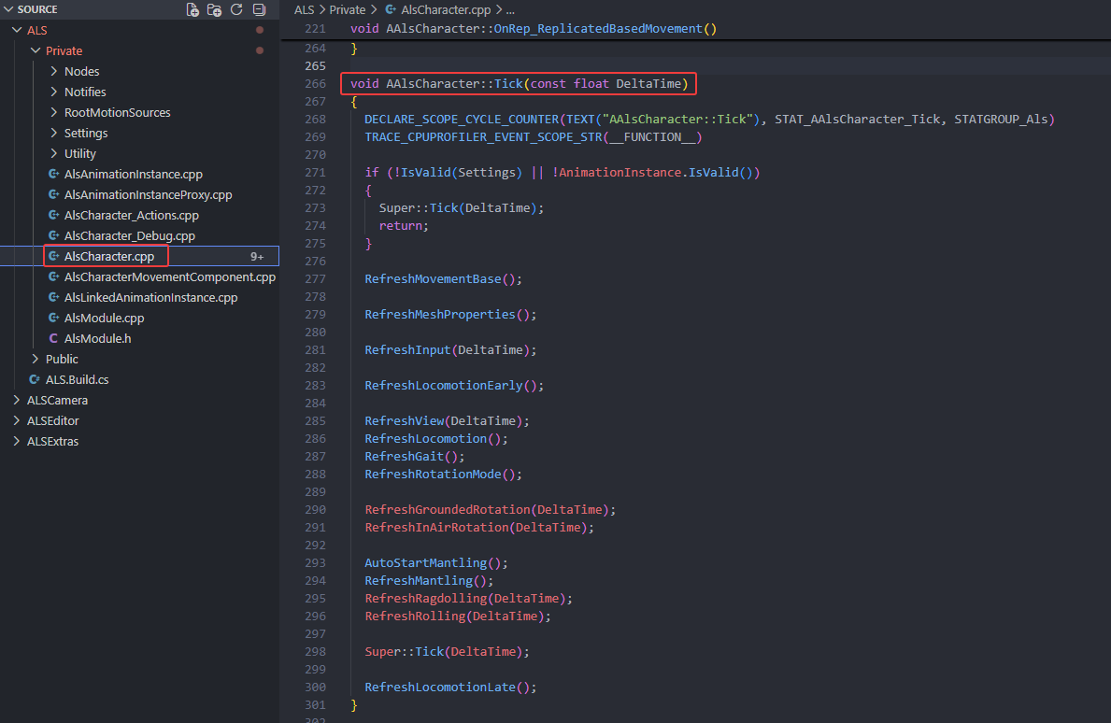This screenshot has width=1111, height=723.
Task: Open AlsCharacter_Actions.cpp file
Action: click(x=131, y=215)
